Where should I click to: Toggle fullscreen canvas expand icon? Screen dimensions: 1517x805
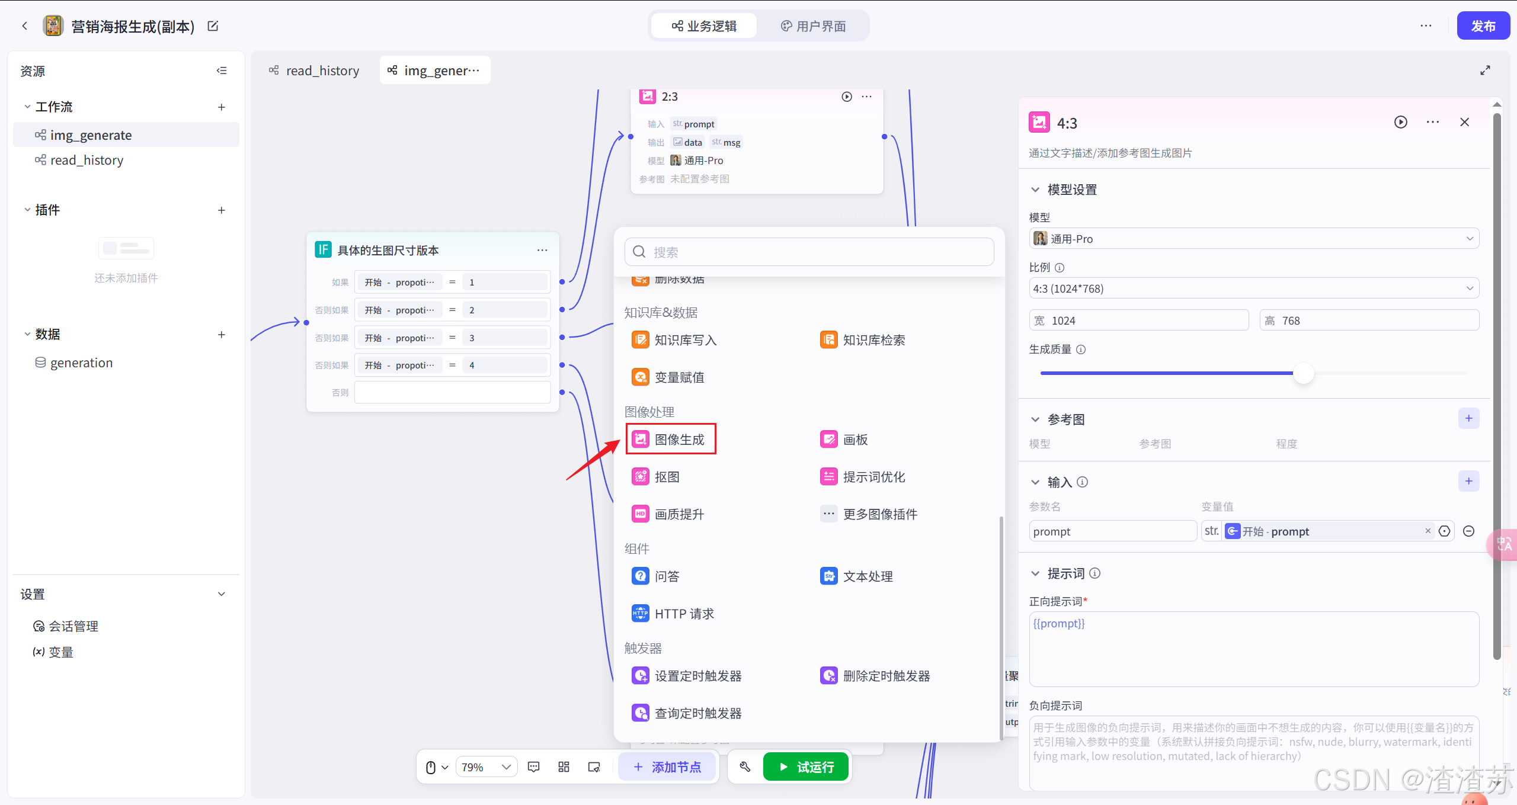click(x=1485, y=70)
